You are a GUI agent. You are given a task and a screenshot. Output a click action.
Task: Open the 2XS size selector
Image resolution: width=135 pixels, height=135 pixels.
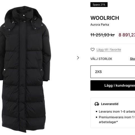coord(113,72)
